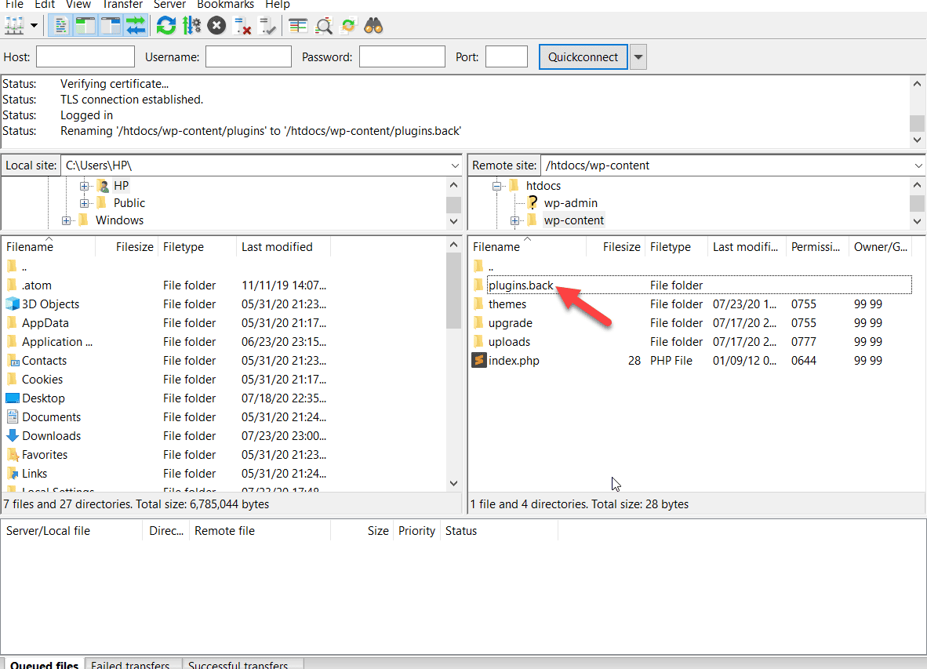Expand wp-content folder in remote tree
This screenshot has width=927, height=669.
tap(515, 220)
